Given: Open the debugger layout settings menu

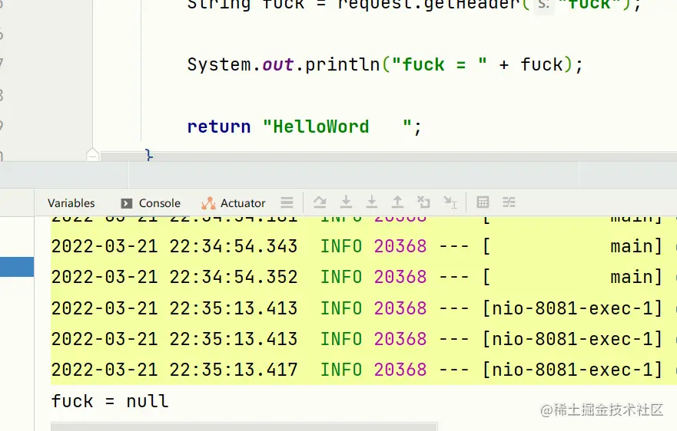Looking at the screenshot, I should 287,202.
